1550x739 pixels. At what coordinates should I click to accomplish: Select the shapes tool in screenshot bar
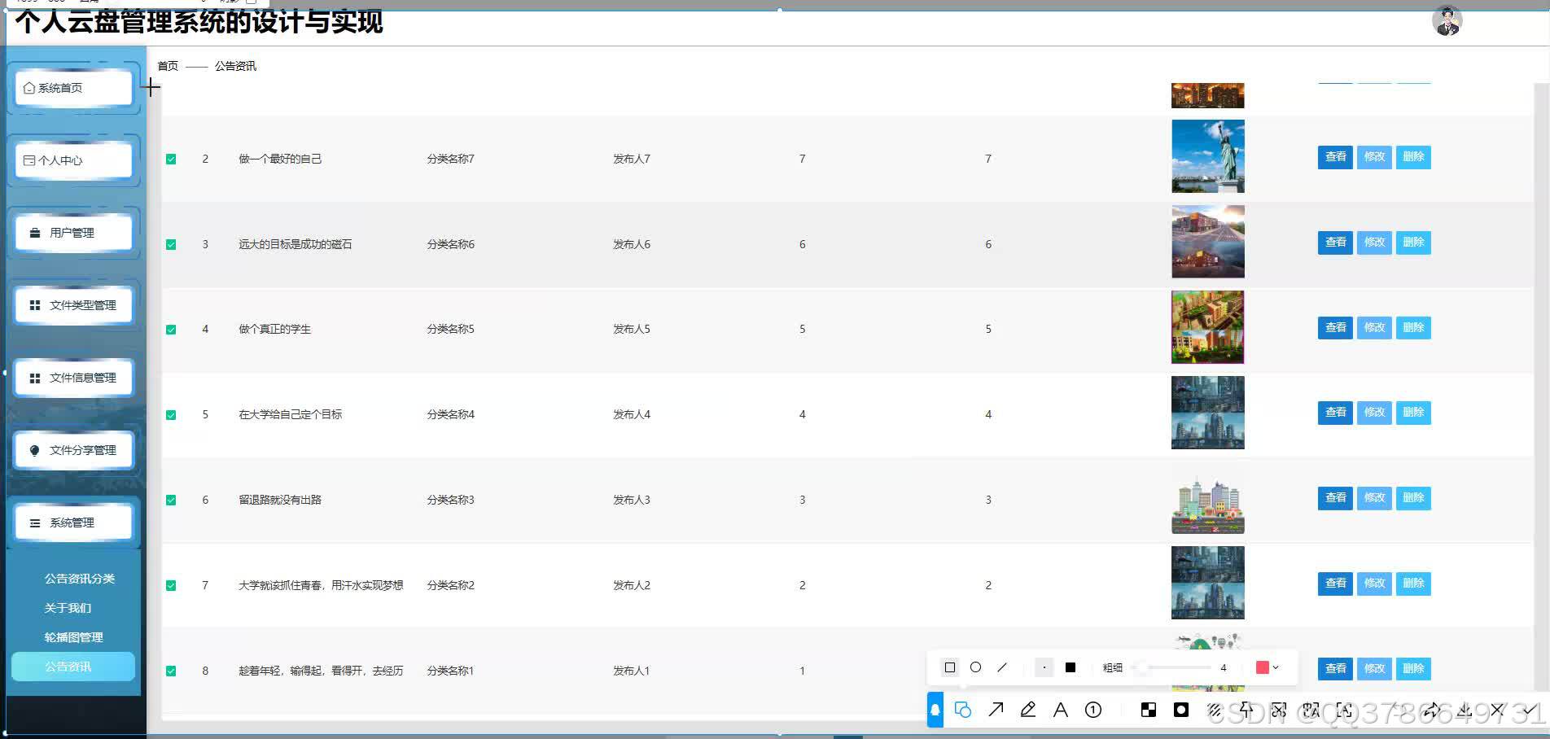(x=963, y=710)
